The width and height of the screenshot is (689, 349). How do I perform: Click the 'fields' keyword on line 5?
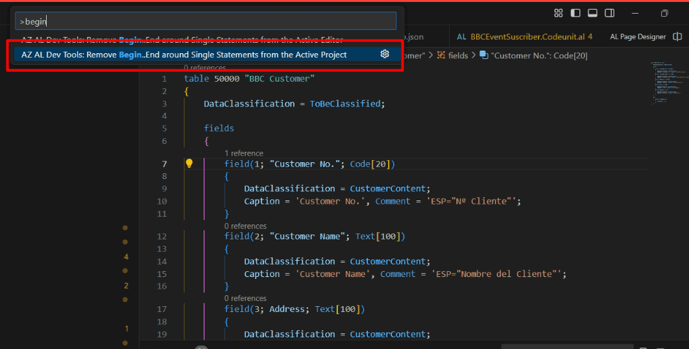(219, 128)
